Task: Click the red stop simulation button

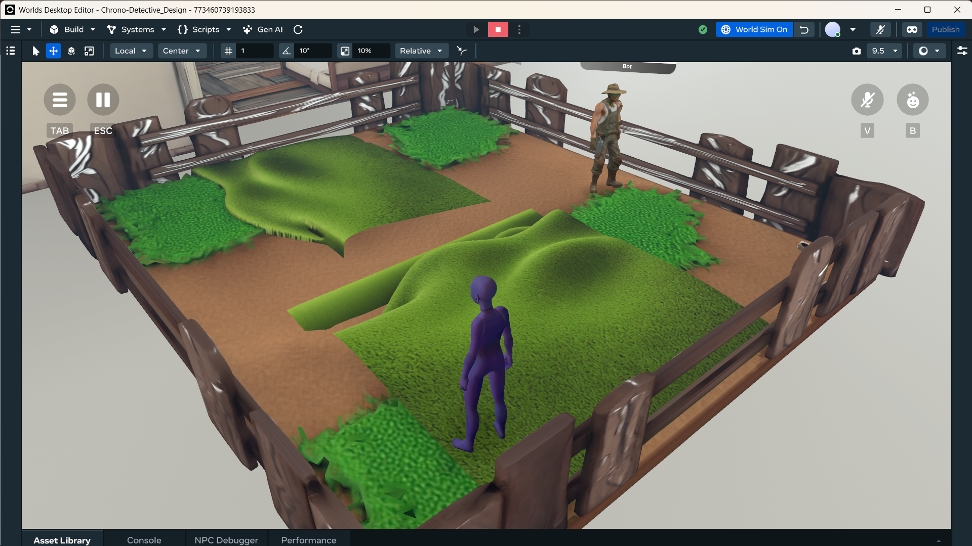Action: [x=498, y=30]
